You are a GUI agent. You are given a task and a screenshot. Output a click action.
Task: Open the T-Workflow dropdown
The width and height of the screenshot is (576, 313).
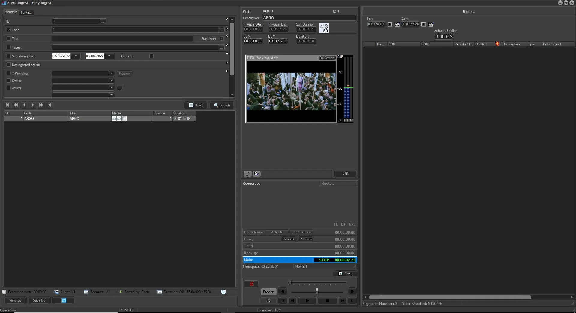112,74
